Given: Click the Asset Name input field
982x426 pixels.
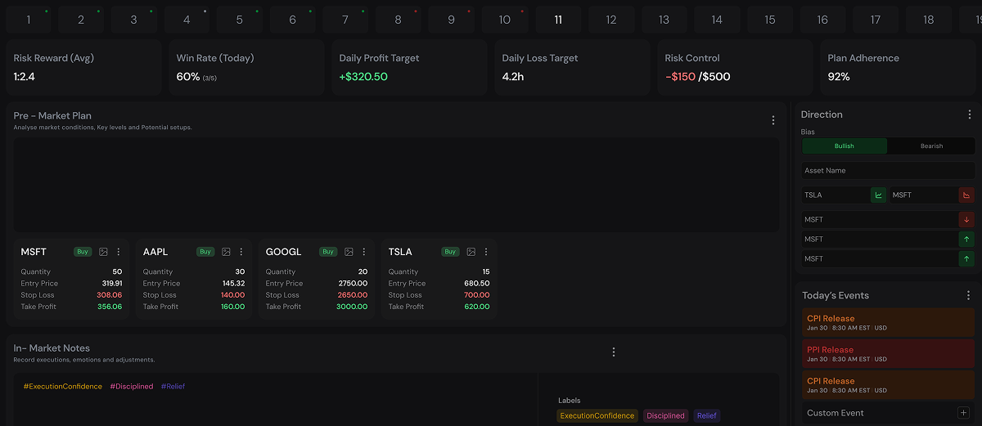Looking at the screenshot, I should 889,171.
